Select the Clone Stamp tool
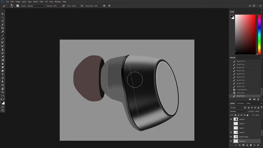Image resolution: width=263 pixels, height=148 pixels. pyautogui.click(x=2, y=49)
